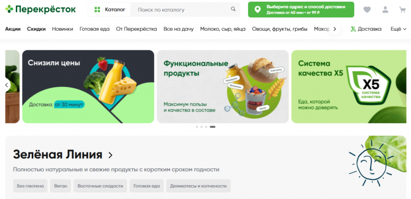Click the Перекрёсток clover logo
The width and height of the screenshot is (411, 199).
pos(9,9)
